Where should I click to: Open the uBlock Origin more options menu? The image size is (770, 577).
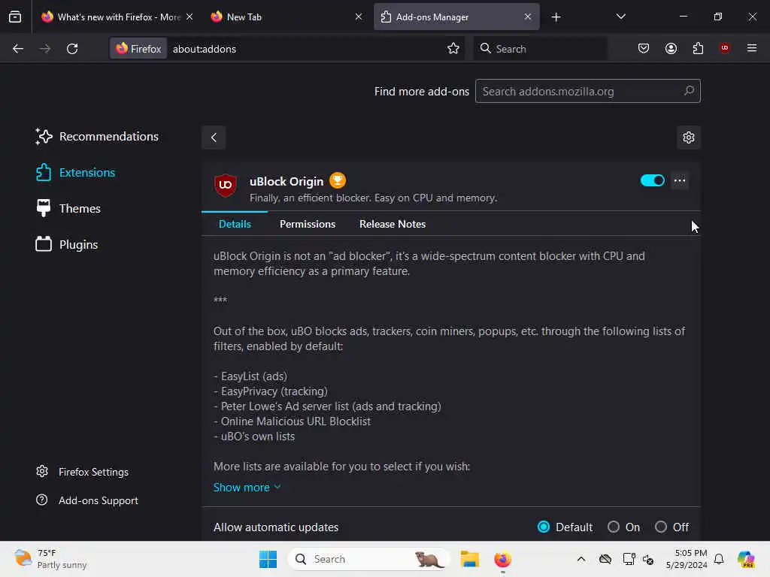[680, 180]
